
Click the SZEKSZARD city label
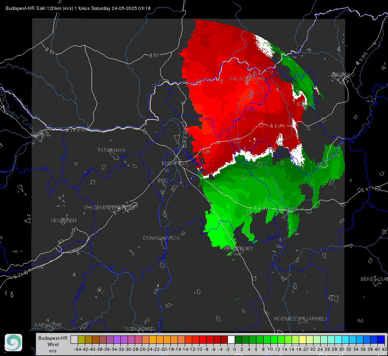point(140,329)
